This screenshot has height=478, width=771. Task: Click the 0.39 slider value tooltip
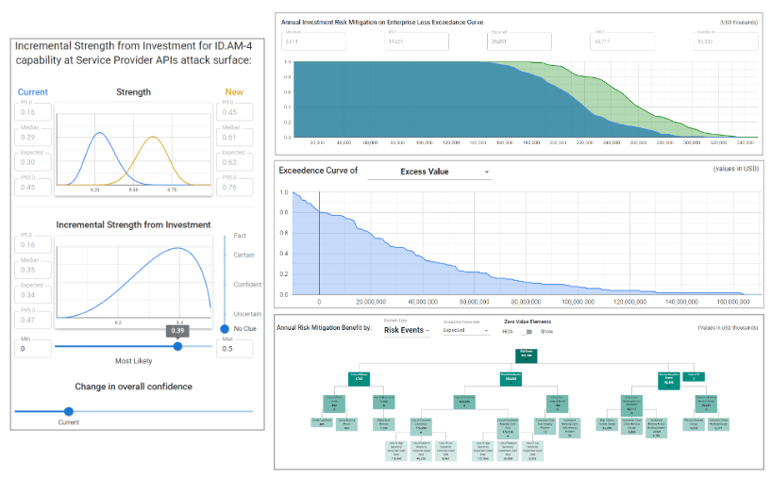[x=177, y=331]
